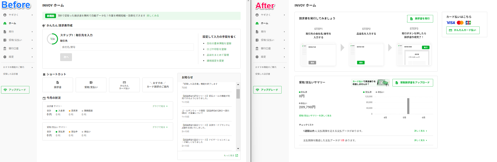Screen dimensions: 497x162
Task: Click the STEP3 invoice preview thumbnail
Action: coord(414,55)
